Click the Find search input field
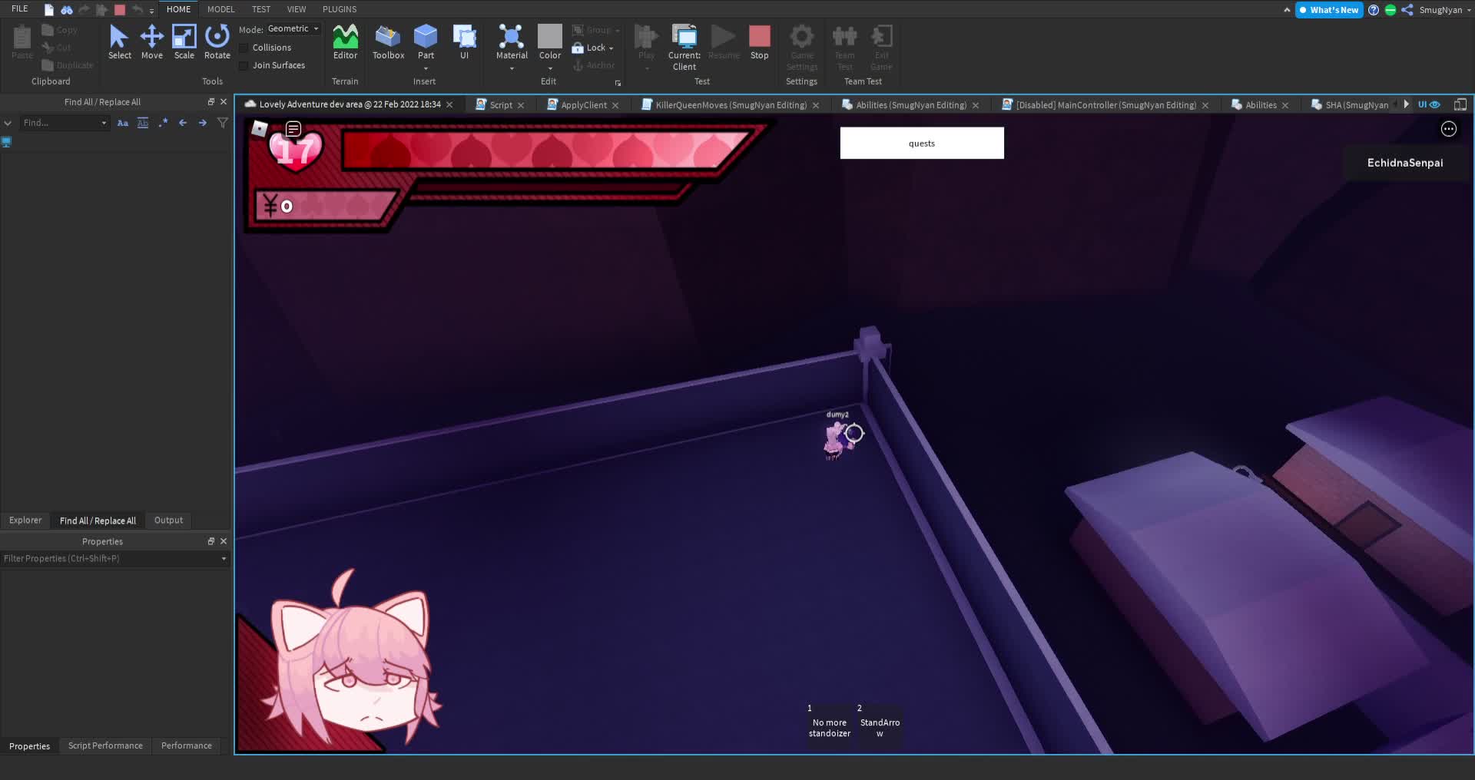Screen dimensions: 1475x780 (x=60, y=123)
